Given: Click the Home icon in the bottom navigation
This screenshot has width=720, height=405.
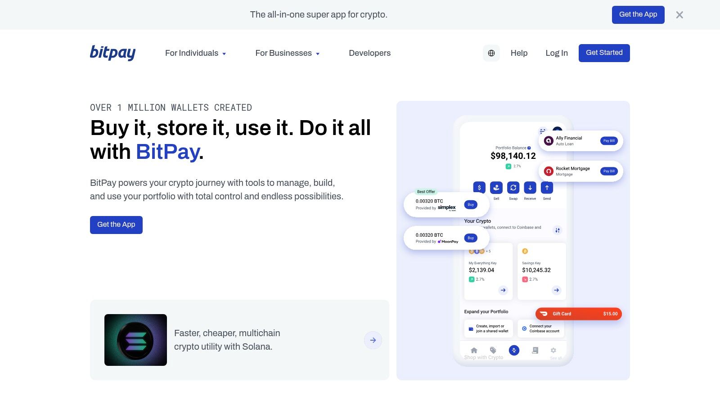Looking at the screenshot, I should pyautogui.click(x=474, y=350).
